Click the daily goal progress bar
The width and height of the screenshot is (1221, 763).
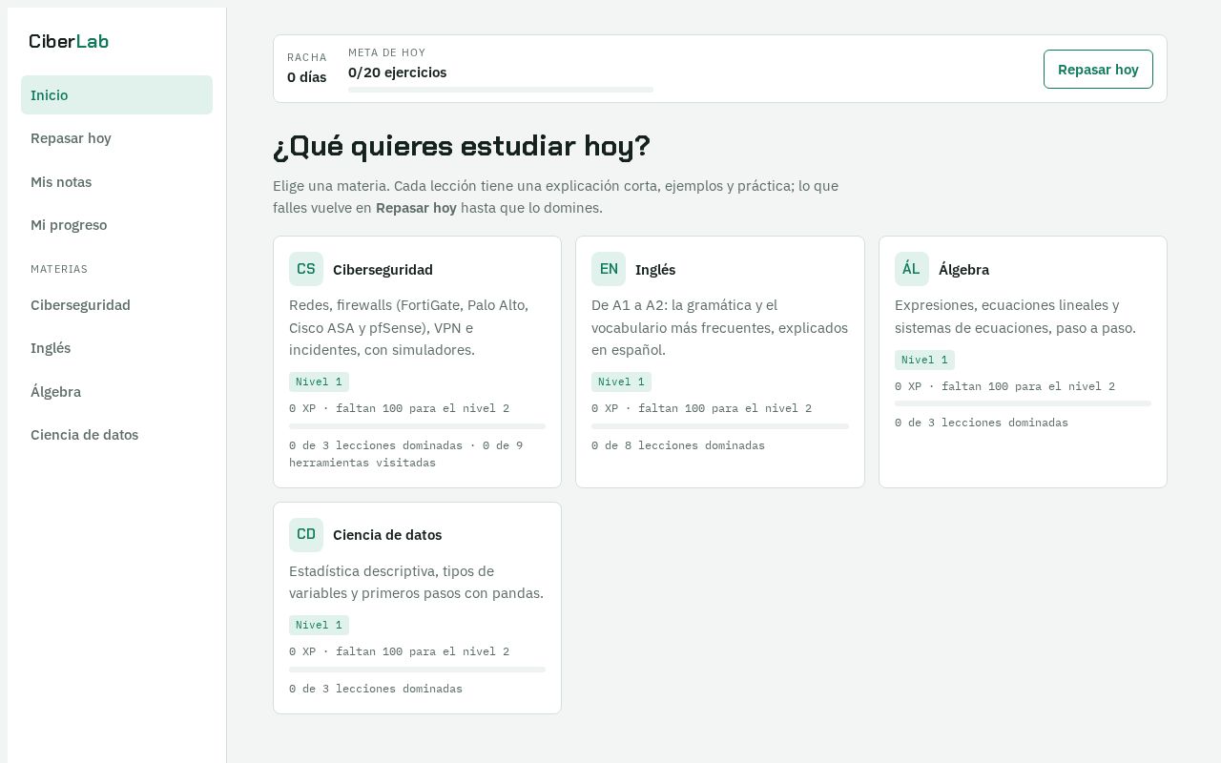tap(501, 90)
